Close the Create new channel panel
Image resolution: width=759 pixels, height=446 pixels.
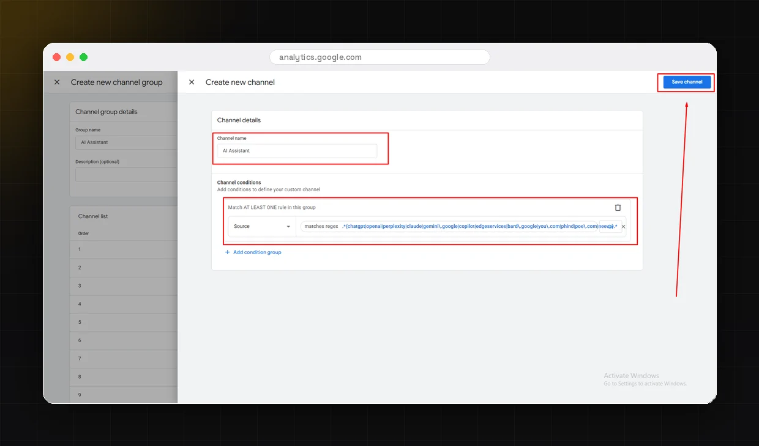tap(192, 82)
